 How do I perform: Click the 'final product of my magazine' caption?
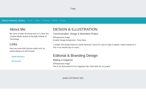pos(82,66)
